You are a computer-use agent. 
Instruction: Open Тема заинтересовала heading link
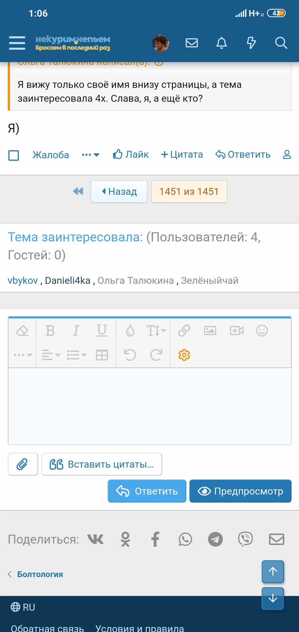pos(75,237)
